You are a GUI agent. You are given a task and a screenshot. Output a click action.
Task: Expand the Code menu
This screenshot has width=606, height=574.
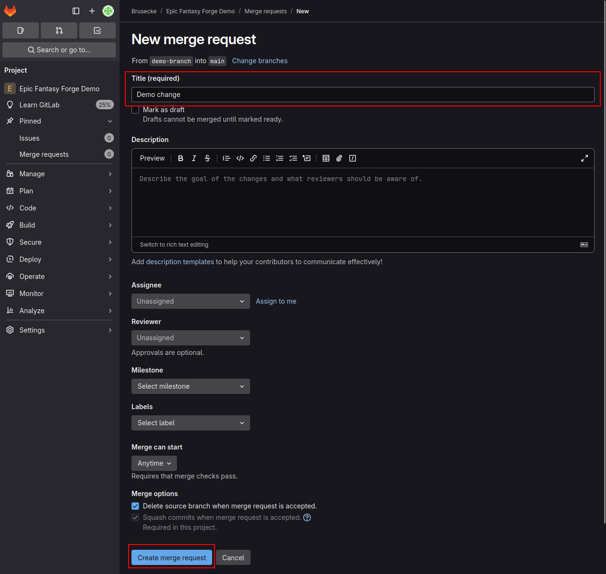pyautogui.click(x=60, y=208)
